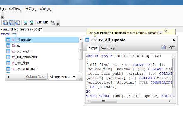Click script pane vertical scroll down arrow
This screenshot has width=183, height=115.
pyautogui.click(x=174, y=97)
